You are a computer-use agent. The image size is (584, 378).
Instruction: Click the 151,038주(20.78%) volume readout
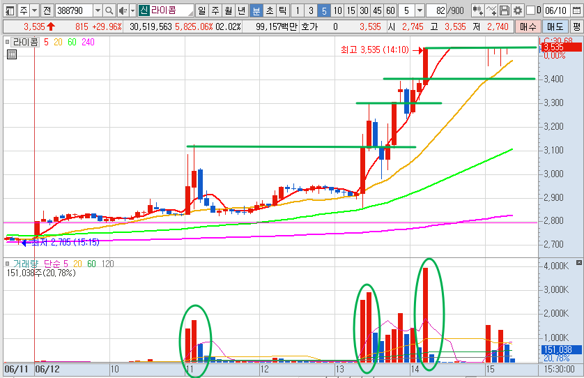pyautogui.click(x=41, y=273)
